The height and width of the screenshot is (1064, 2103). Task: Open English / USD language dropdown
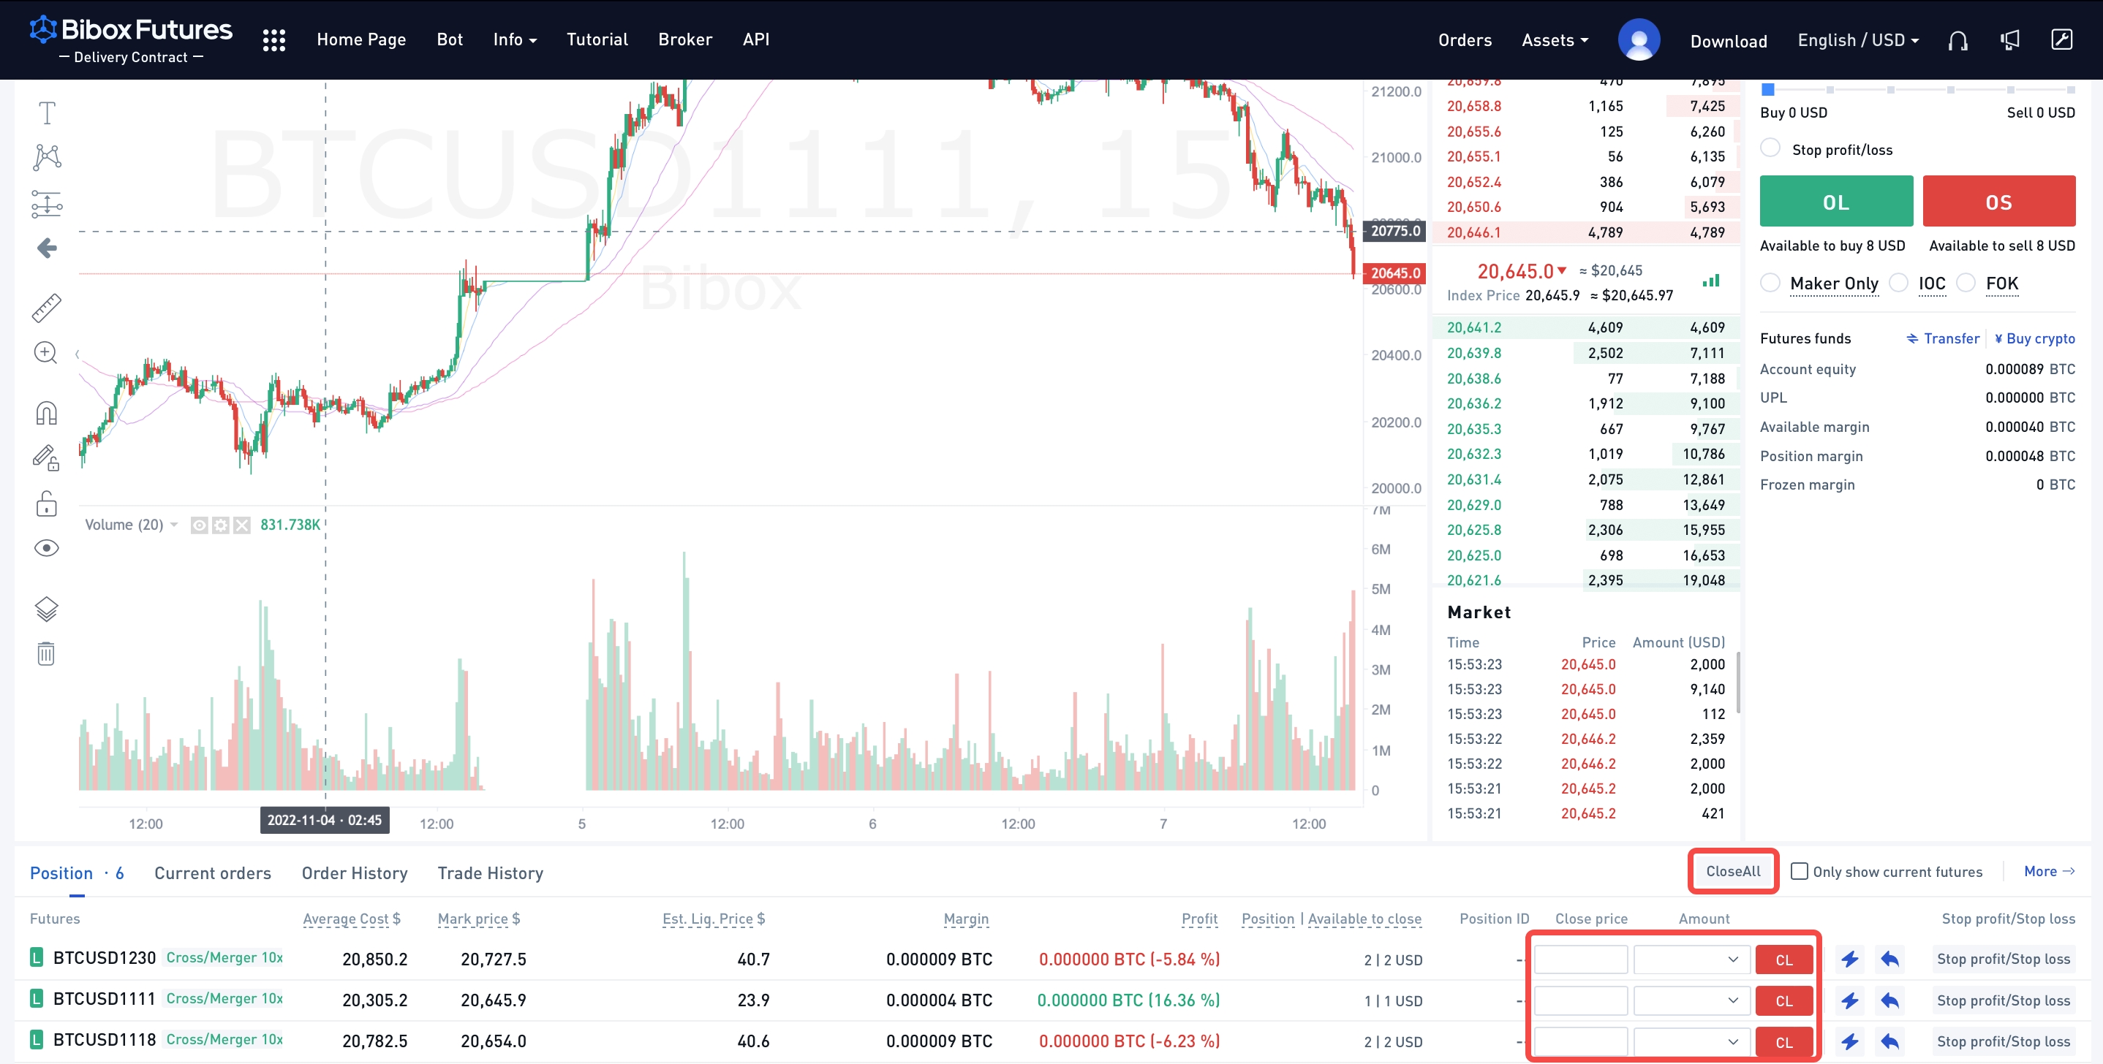tap(1858, 40)
